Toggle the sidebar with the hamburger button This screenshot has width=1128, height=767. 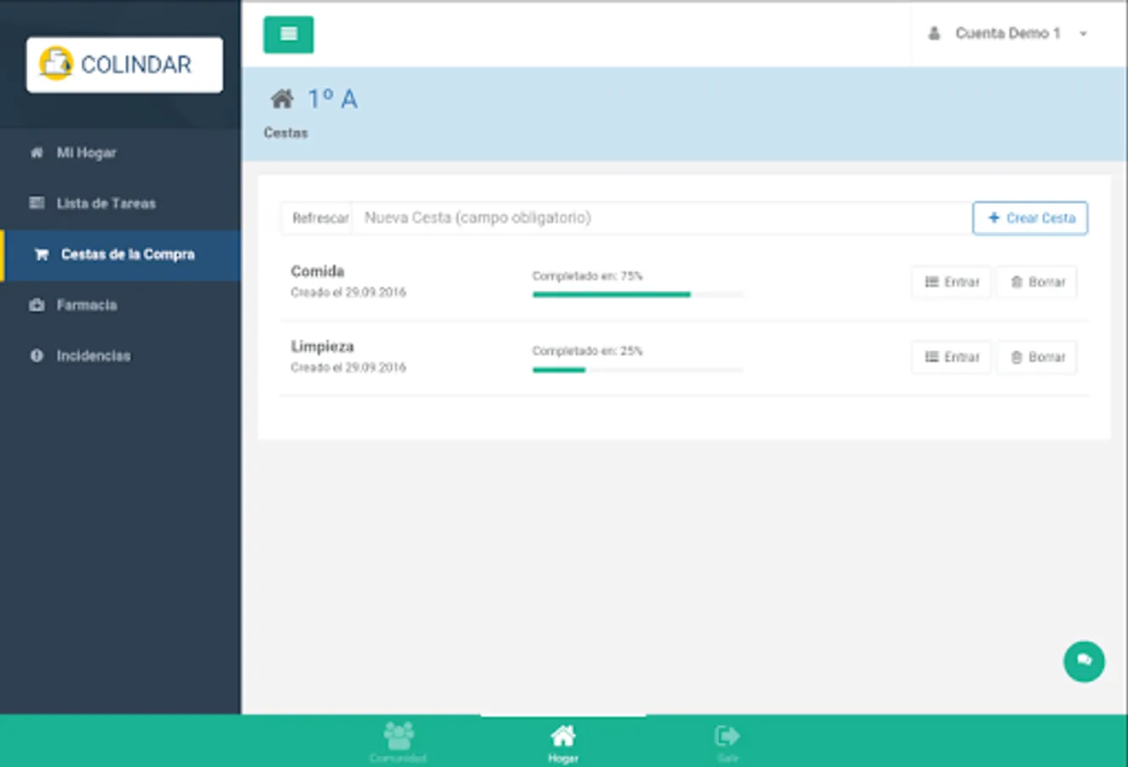point(288,35)
